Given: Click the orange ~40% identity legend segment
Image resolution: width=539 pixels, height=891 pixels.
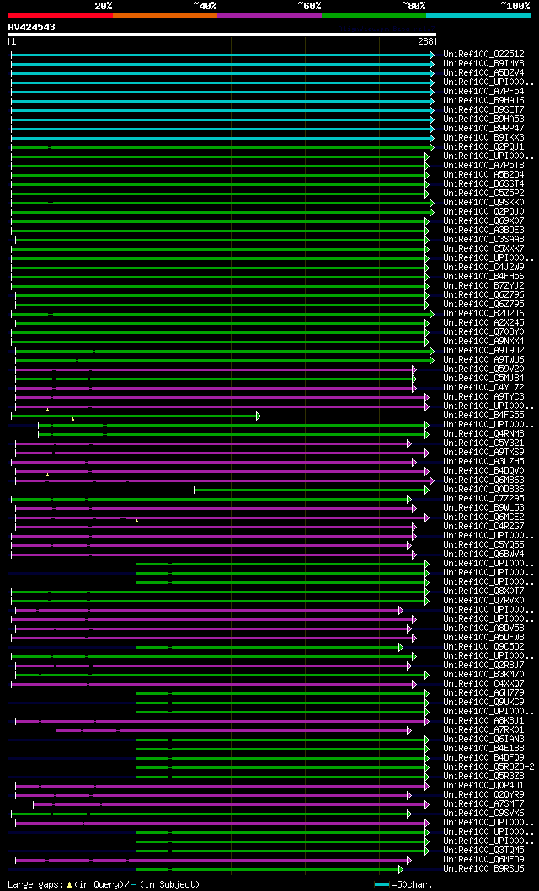Looking at the screenshot, I should click(165, 15).
